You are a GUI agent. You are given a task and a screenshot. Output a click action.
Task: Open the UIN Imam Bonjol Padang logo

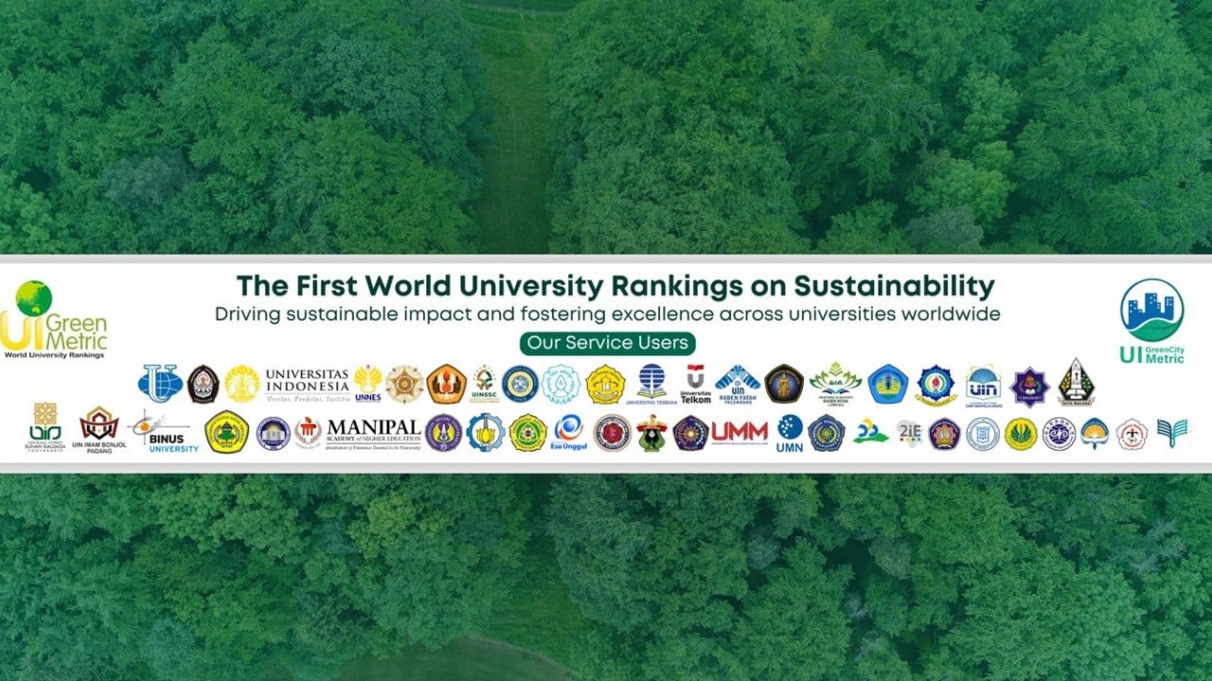pos(98,431)
